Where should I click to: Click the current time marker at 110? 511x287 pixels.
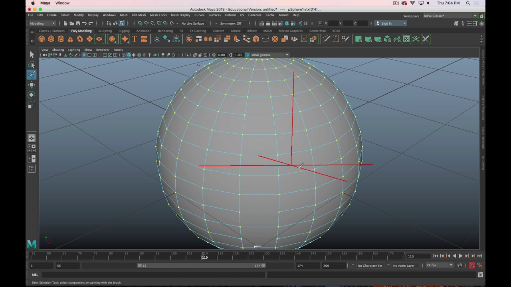(x=204, y=256)
